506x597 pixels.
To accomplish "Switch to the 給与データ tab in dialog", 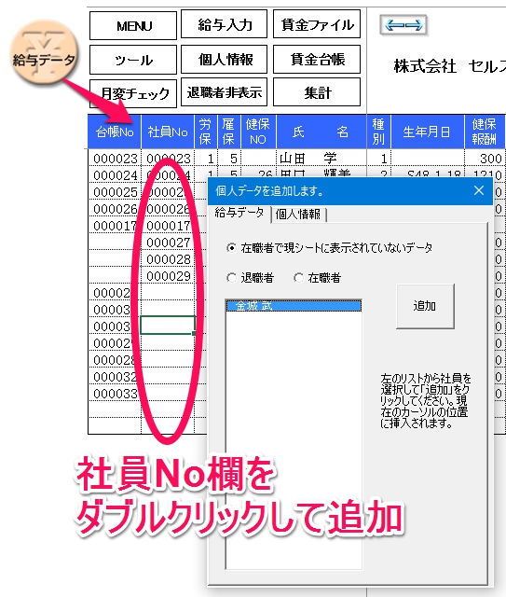I will click(x=239, y=213).
